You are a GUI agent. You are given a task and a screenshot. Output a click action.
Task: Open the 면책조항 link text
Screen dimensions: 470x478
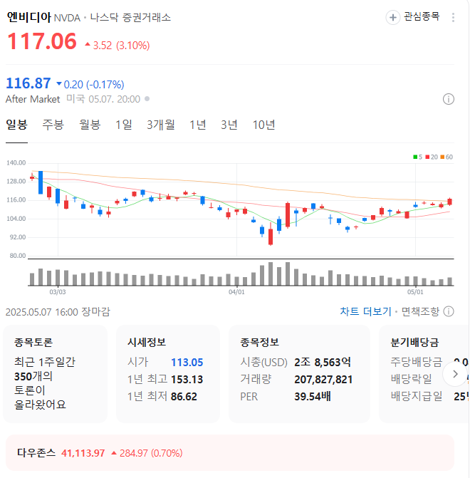coord(420,311)
